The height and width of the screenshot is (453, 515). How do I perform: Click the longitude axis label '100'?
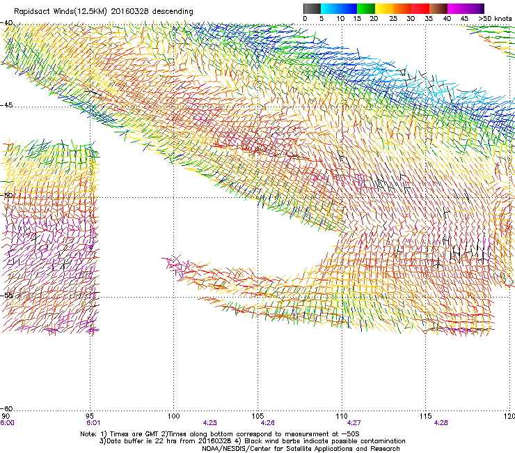click(x=174, y=416)
